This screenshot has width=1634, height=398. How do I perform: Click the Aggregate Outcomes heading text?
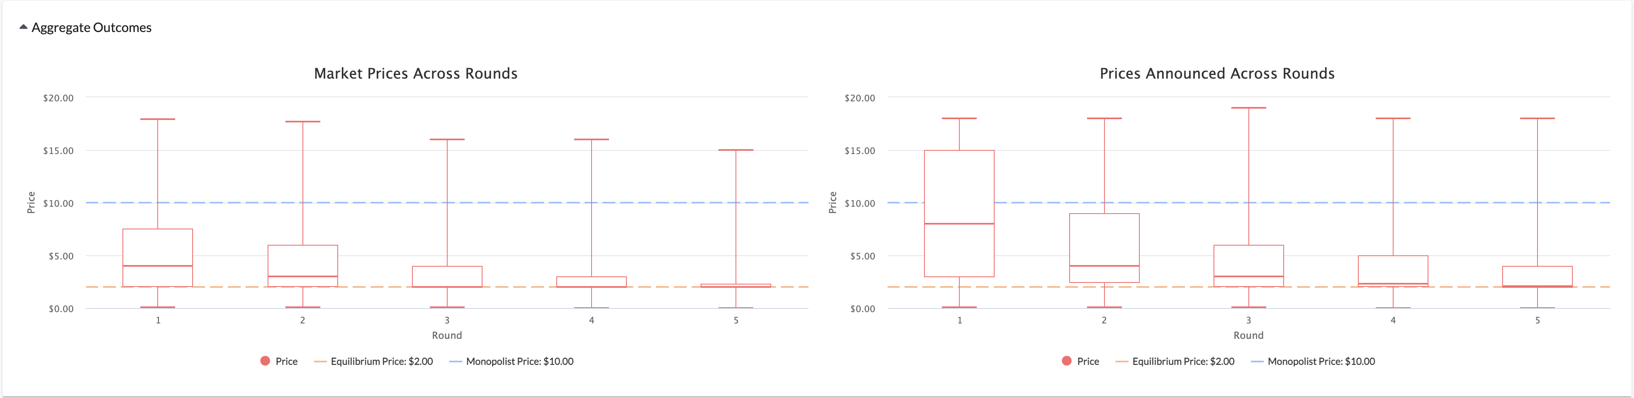point(91,27)
